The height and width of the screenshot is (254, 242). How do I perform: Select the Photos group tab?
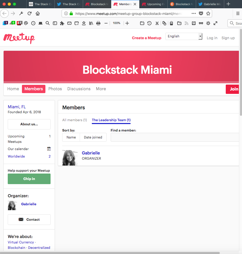[x=55, y=89]
